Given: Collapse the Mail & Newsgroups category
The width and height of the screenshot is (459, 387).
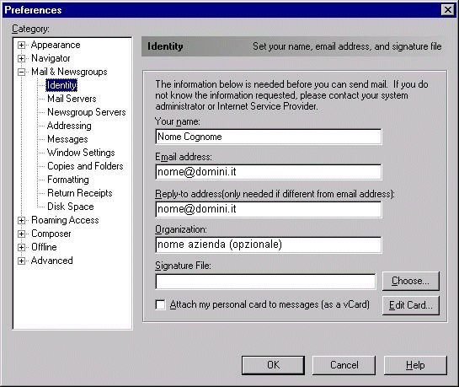Looking at the screenshot, I should click(x=21, y=72).
